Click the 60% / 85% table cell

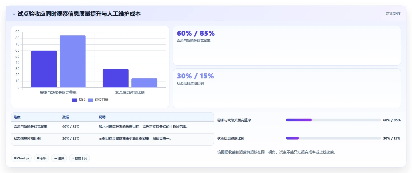coord(71,127)
